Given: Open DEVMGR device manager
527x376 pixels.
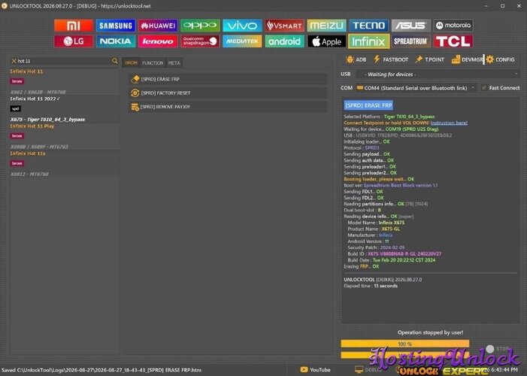Looking at the screenshot, I should point(468,59).
